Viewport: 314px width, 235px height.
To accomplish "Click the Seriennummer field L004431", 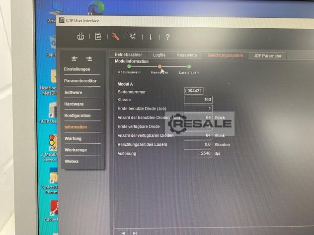I will (194, 91).
